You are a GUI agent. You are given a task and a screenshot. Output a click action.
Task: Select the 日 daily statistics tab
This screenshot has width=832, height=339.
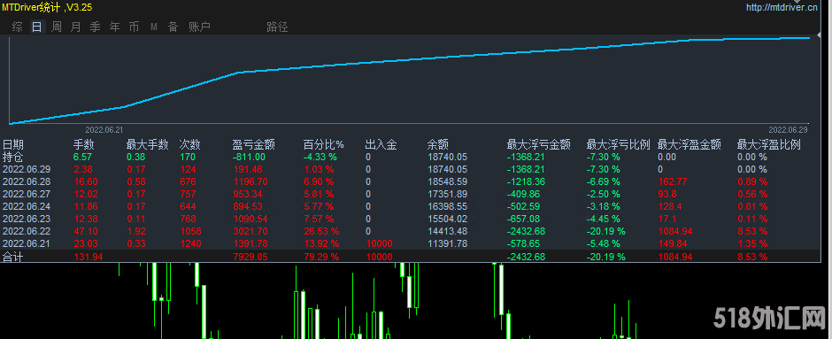(36, 27)
